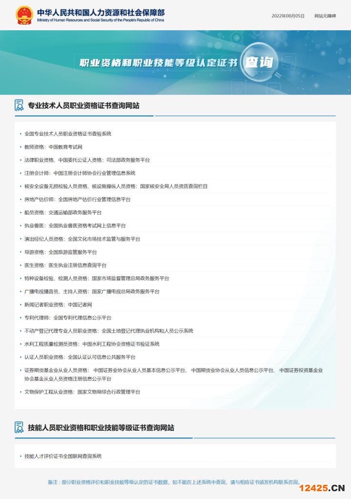Open 技能人才评价证书全国联网查询系统 link

63,457
